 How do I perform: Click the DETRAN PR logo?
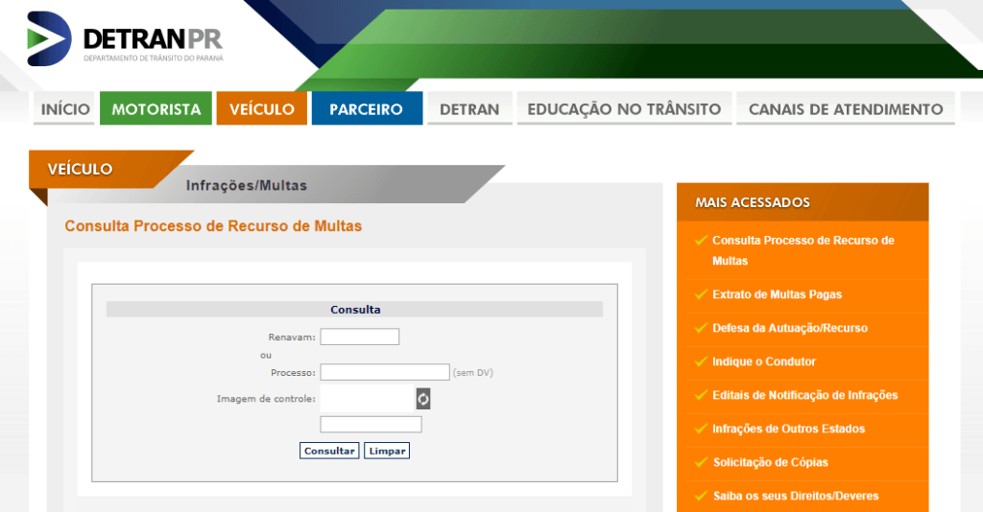(125, 39)
